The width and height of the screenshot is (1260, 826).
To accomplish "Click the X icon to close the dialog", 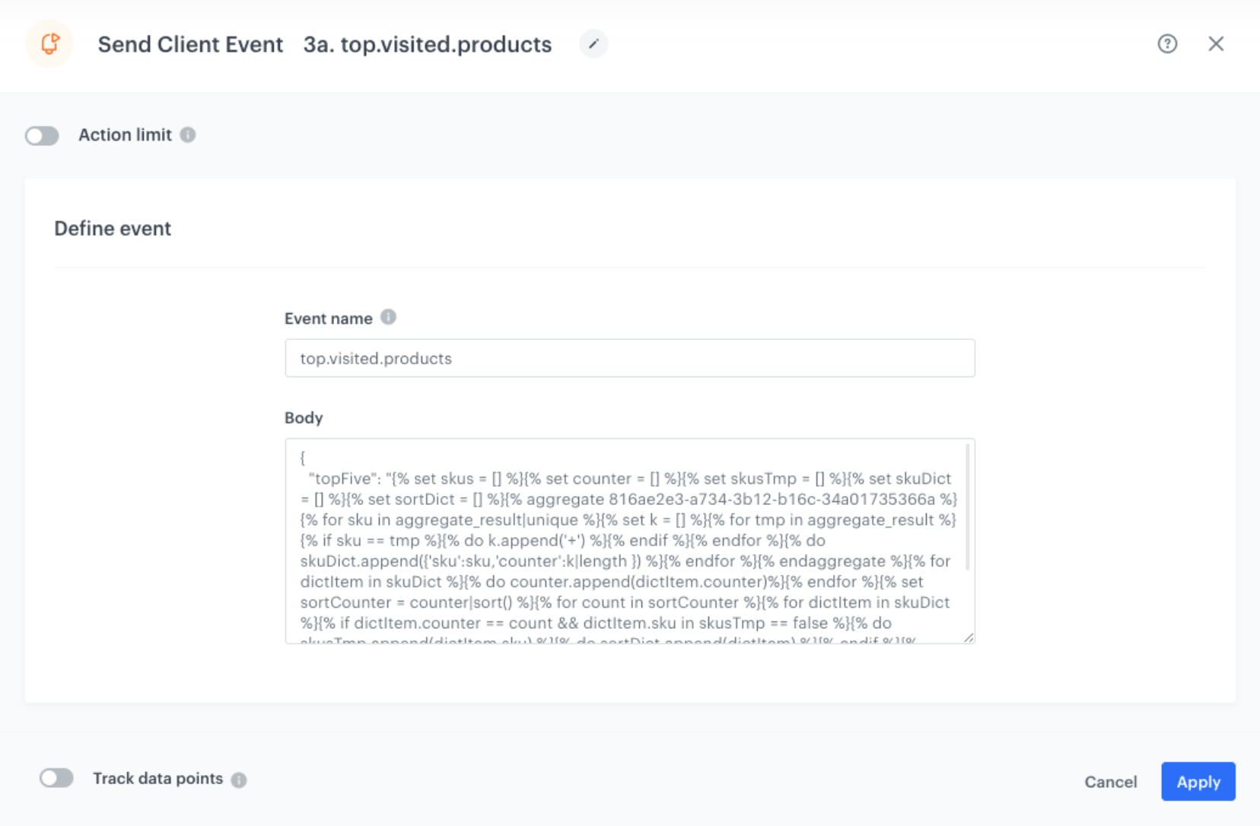I will tap(1217, 43).
